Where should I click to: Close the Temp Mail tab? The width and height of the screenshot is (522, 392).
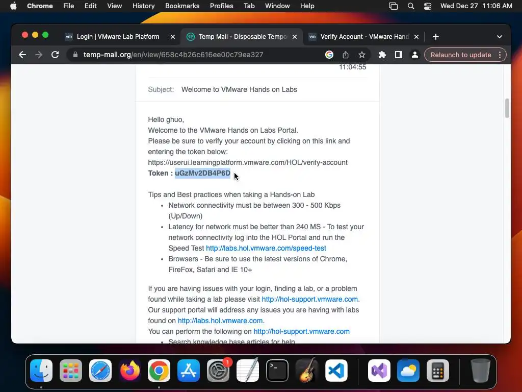tap(295, 37)
